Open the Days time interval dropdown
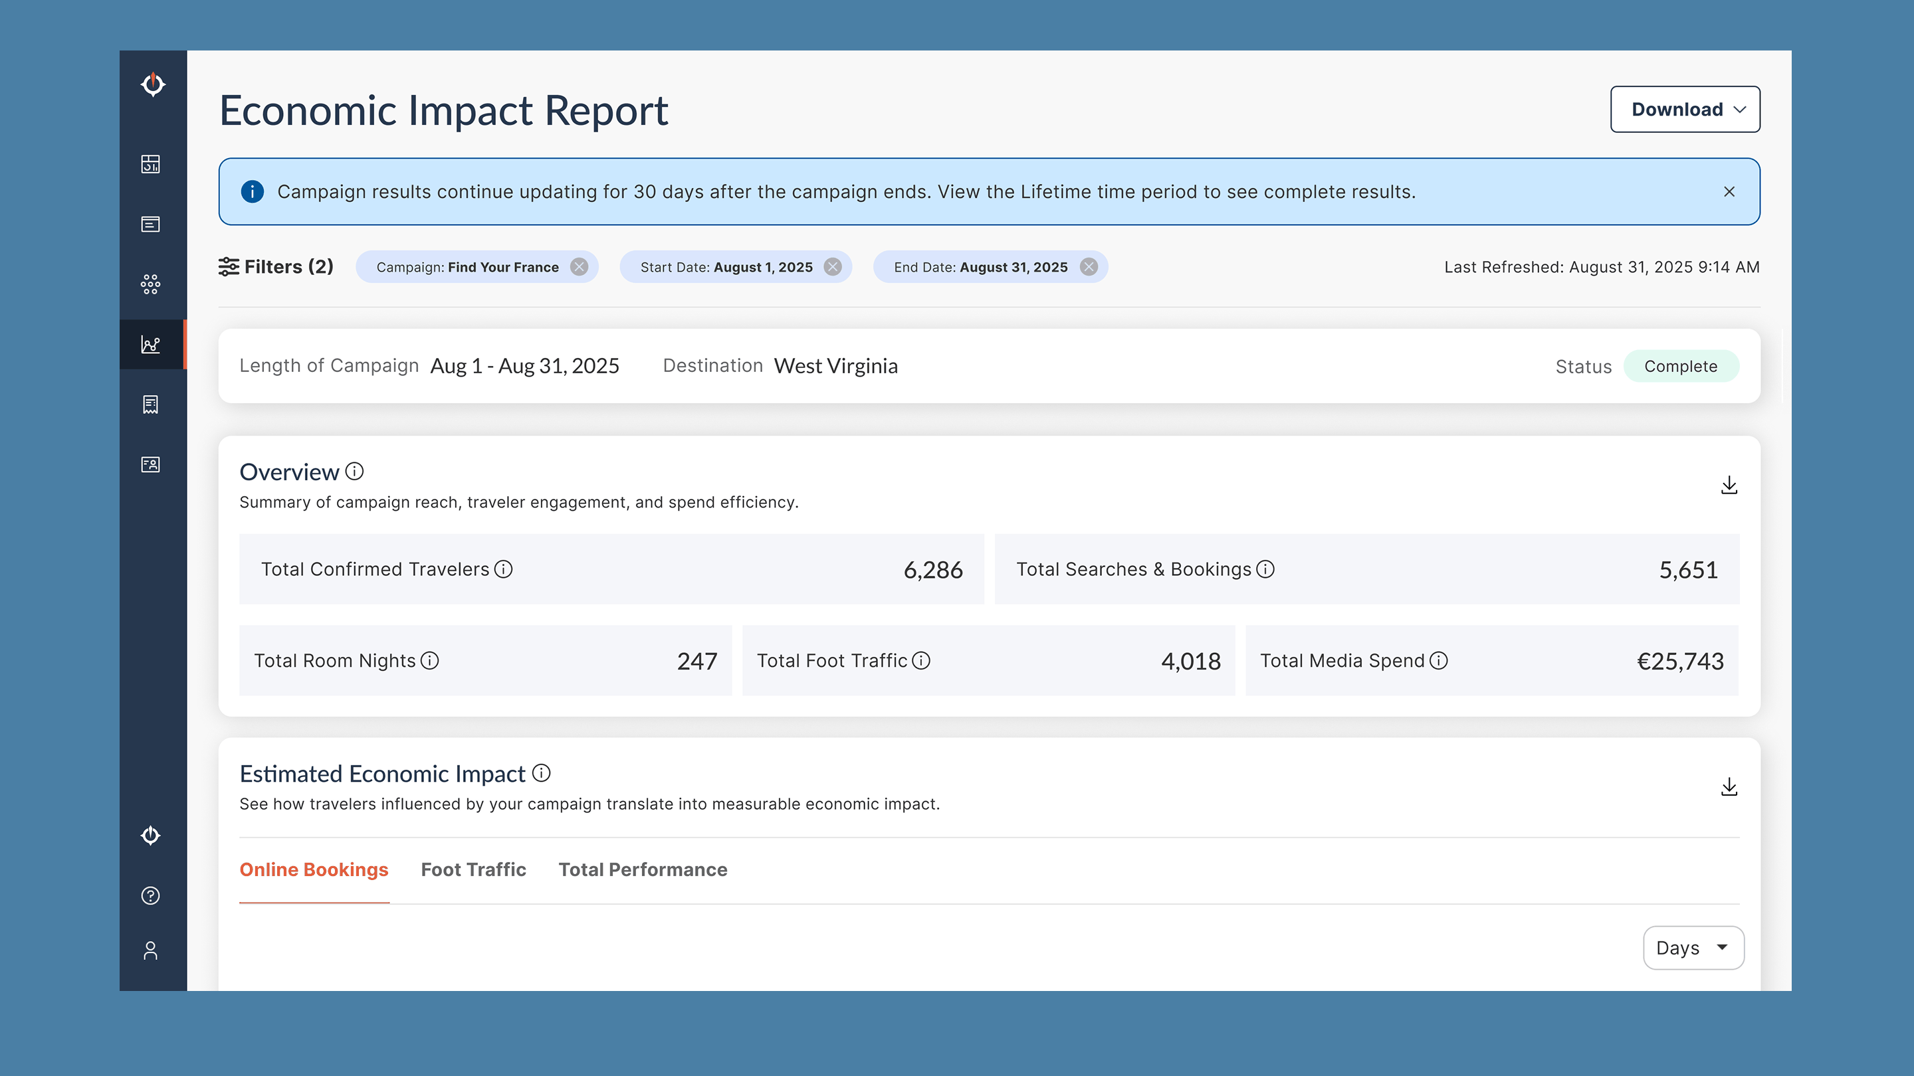Image resolution: width=1914 pixels, height=1076 pixels. 1693,948
